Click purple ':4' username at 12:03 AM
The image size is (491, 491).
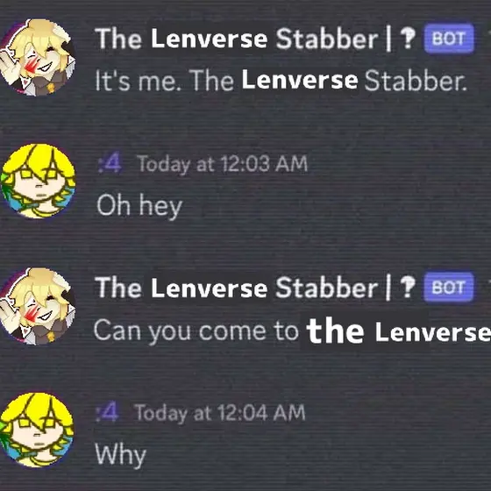point(110,163)
